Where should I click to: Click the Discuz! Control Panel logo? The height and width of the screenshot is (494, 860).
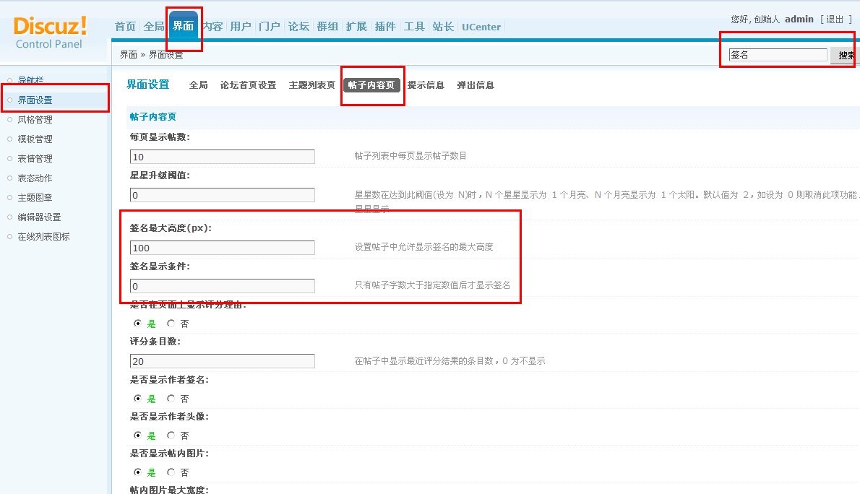[x=50, y=33]
